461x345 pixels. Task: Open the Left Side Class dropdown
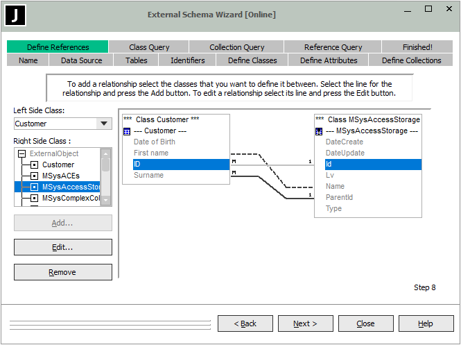104,124
